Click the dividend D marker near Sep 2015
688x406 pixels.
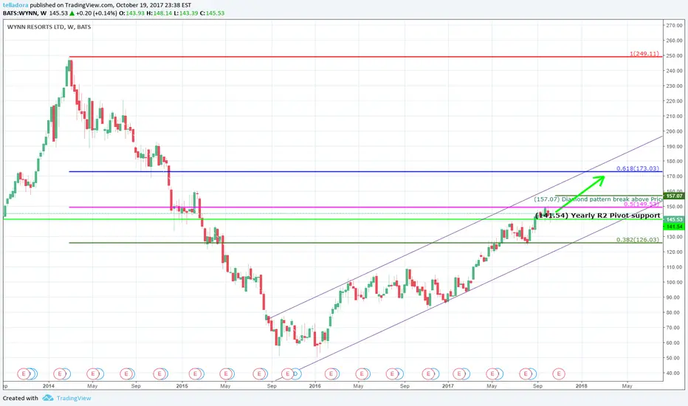click(296, 374)
